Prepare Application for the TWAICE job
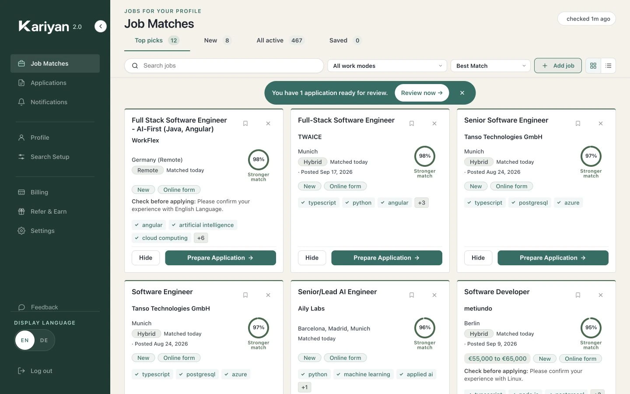The image size is (630, 394). (387, 258)
